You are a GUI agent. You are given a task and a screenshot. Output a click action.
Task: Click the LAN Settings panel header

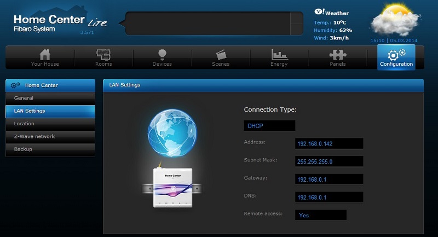point(263,85)
